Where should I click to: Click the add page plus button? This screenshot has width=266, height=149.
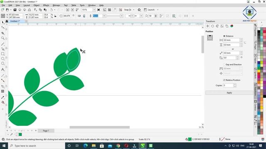click(x=36, y=131)
